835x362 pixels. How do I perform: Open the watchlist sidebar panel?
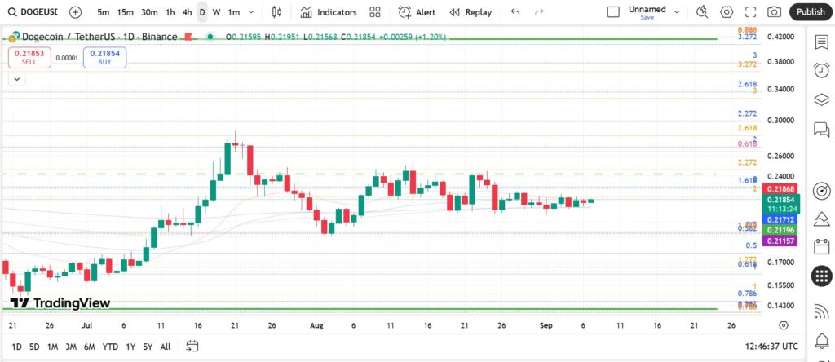(x=822, y=42)
